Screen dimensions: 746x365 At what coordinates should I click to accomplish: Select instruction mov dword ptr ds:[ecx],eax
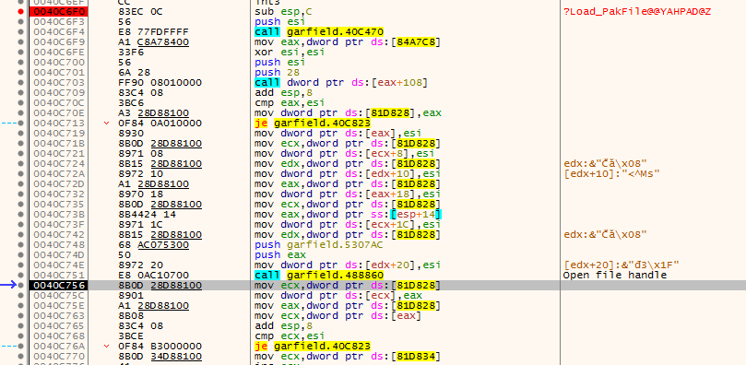tap(338, 295)
